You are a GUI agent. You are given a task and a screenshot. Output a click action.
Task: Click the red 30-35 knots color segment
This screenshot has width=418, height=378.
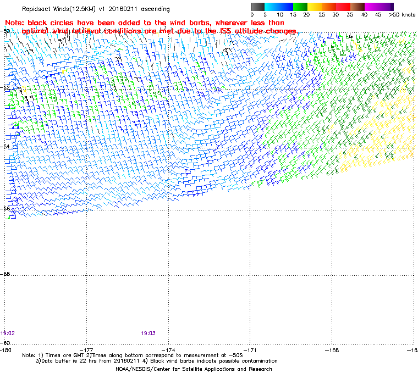343,7
